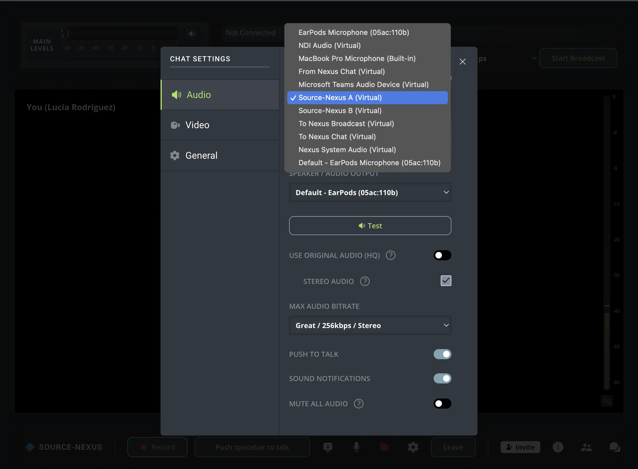Click the Start Broadcast button
The image size is (638, 469).
[x=578, y=58]
